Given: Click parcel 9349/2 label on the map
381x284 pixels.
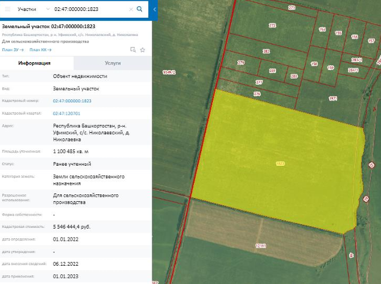Looking at the screenshot, I should pyautogui.click(x=169, y=72).
